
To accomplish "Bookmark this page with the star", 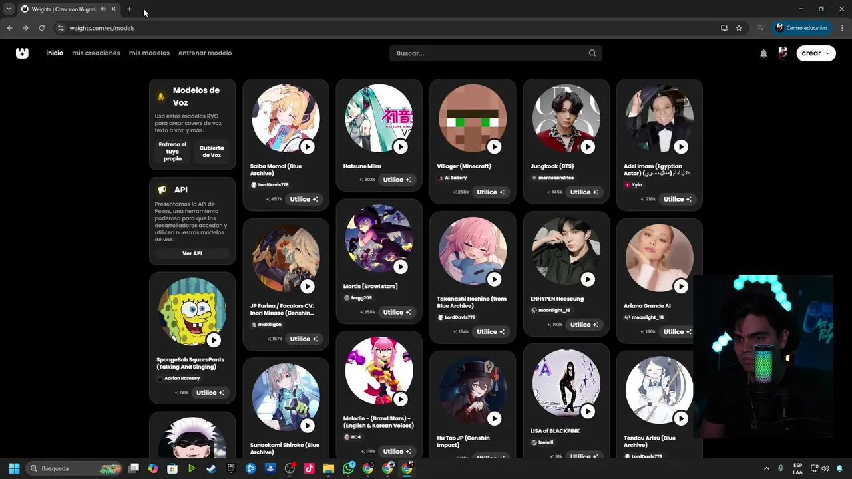I will [739, 28].
